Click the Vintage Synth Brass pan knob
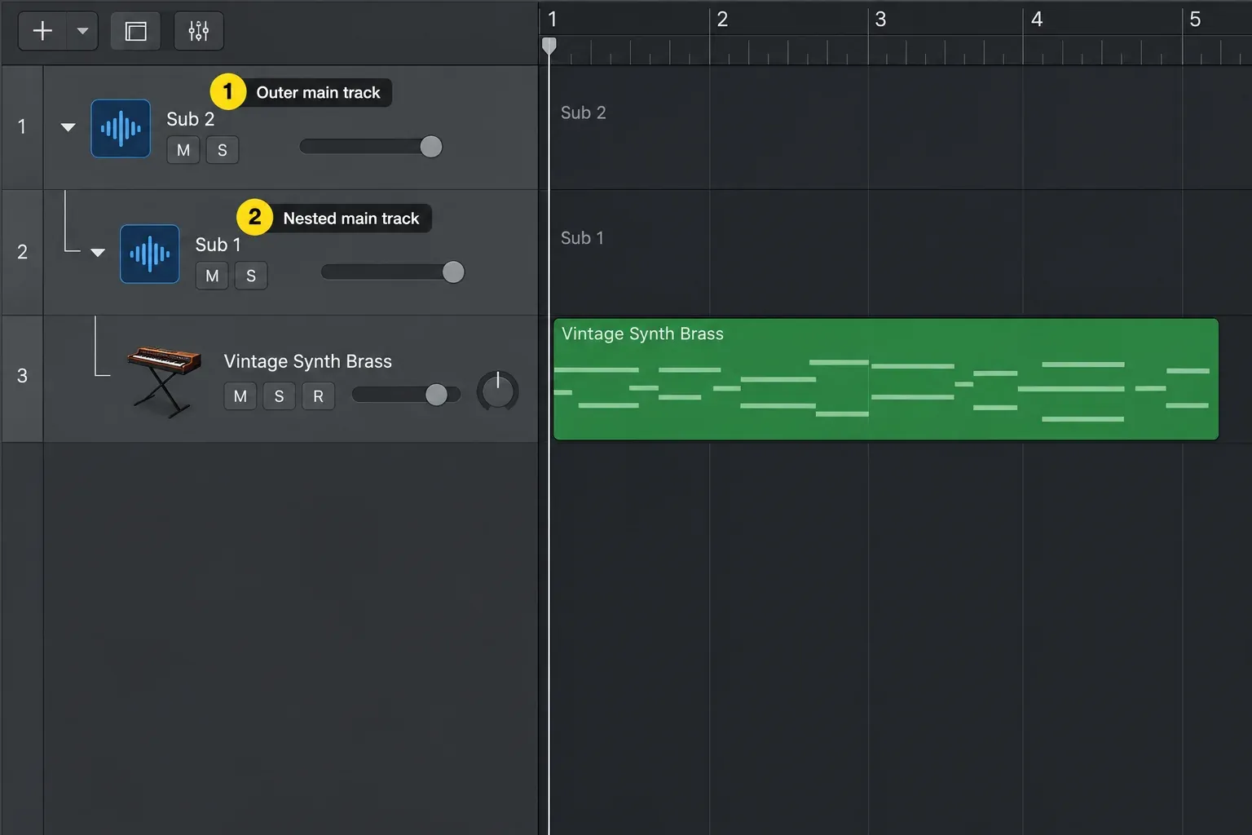The image size is (1252, 835). tap(497, 391)
